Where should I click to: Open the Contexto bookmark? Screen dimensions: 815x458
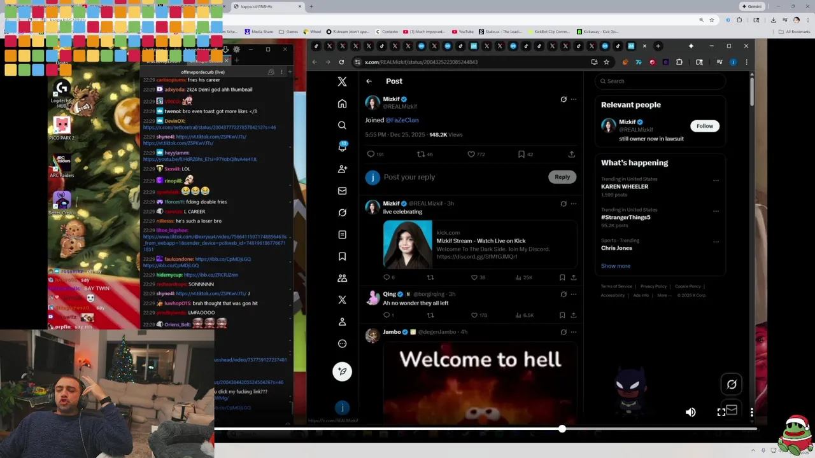[x=386, y=32]
